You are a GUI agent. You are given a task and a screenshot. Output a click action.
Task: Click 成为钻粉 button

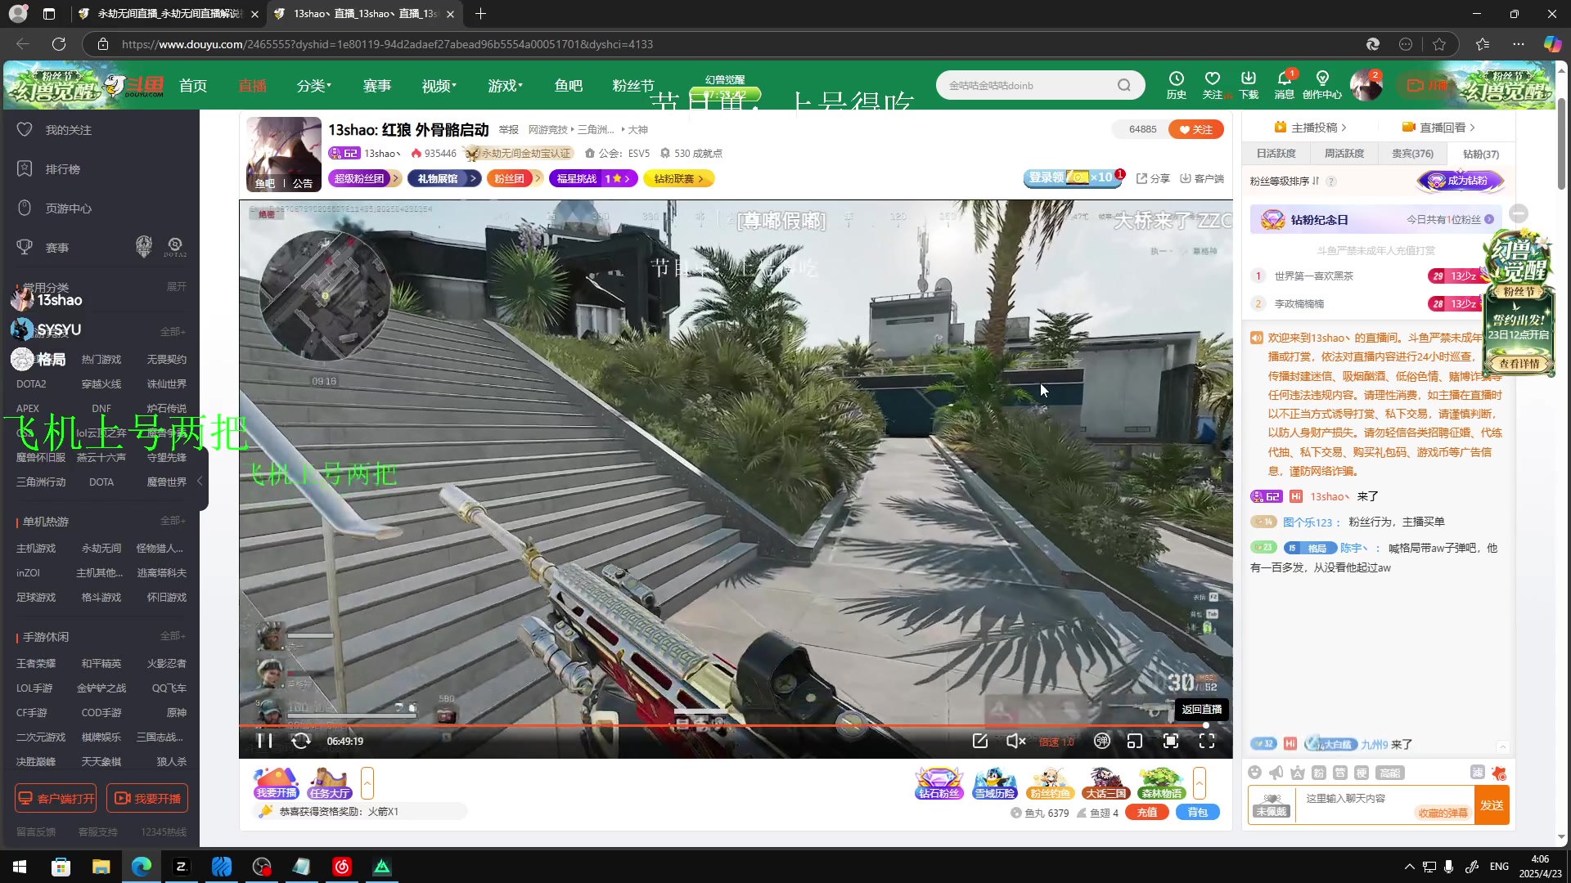1461,181
